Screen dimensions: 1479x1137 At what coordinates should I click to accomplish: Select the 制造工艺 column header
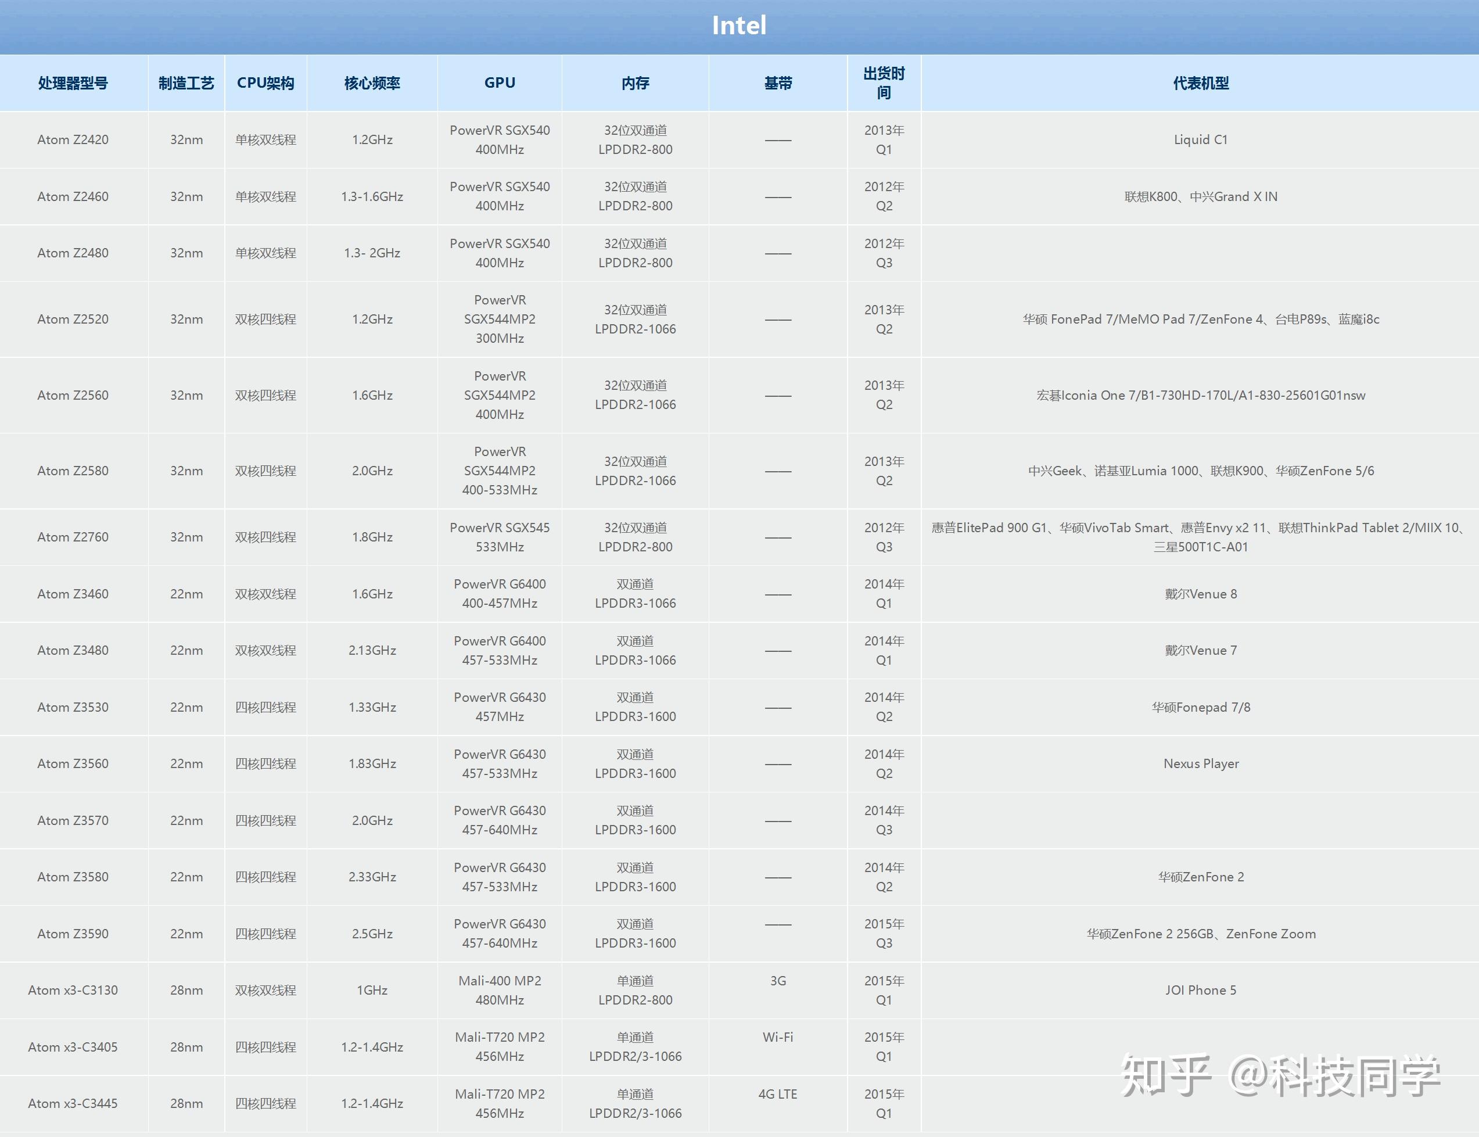point(186,83)
